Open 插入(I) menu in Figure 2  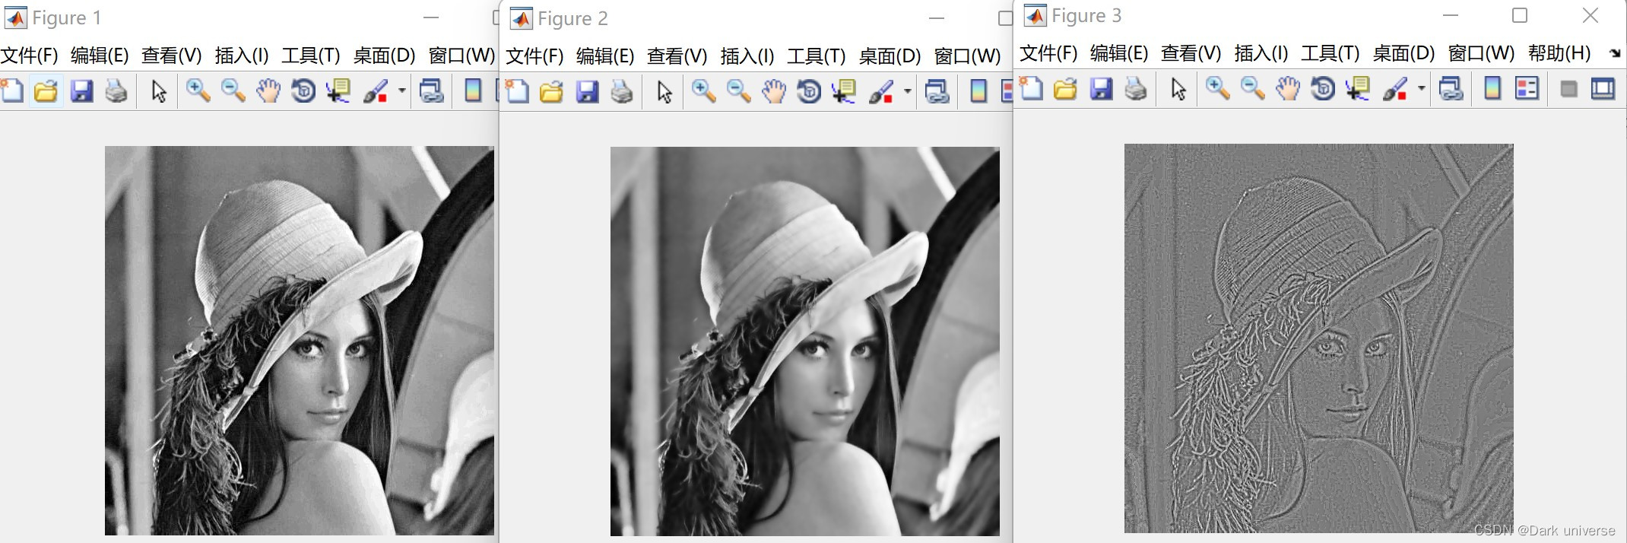click(747, 56)
